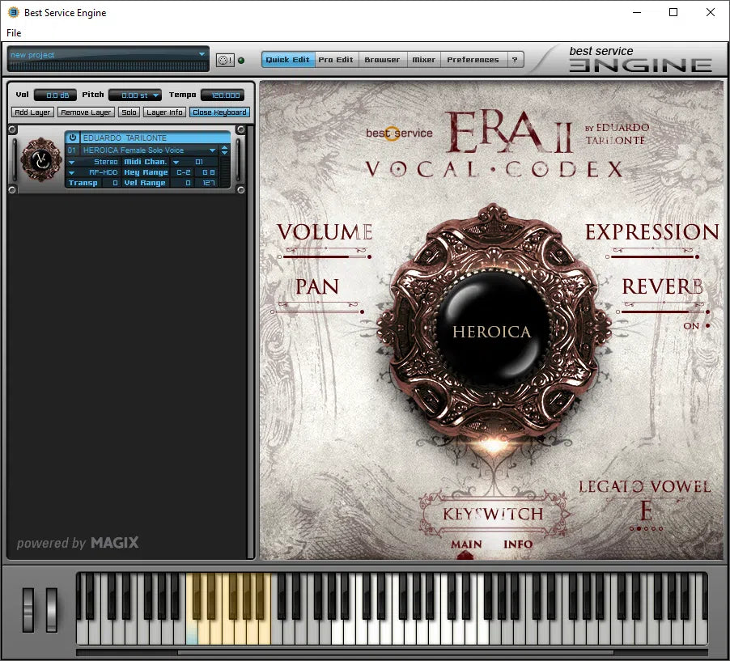Switch to the Mixer tab
This screenshot has width=730, height=661.
[423, 59]
